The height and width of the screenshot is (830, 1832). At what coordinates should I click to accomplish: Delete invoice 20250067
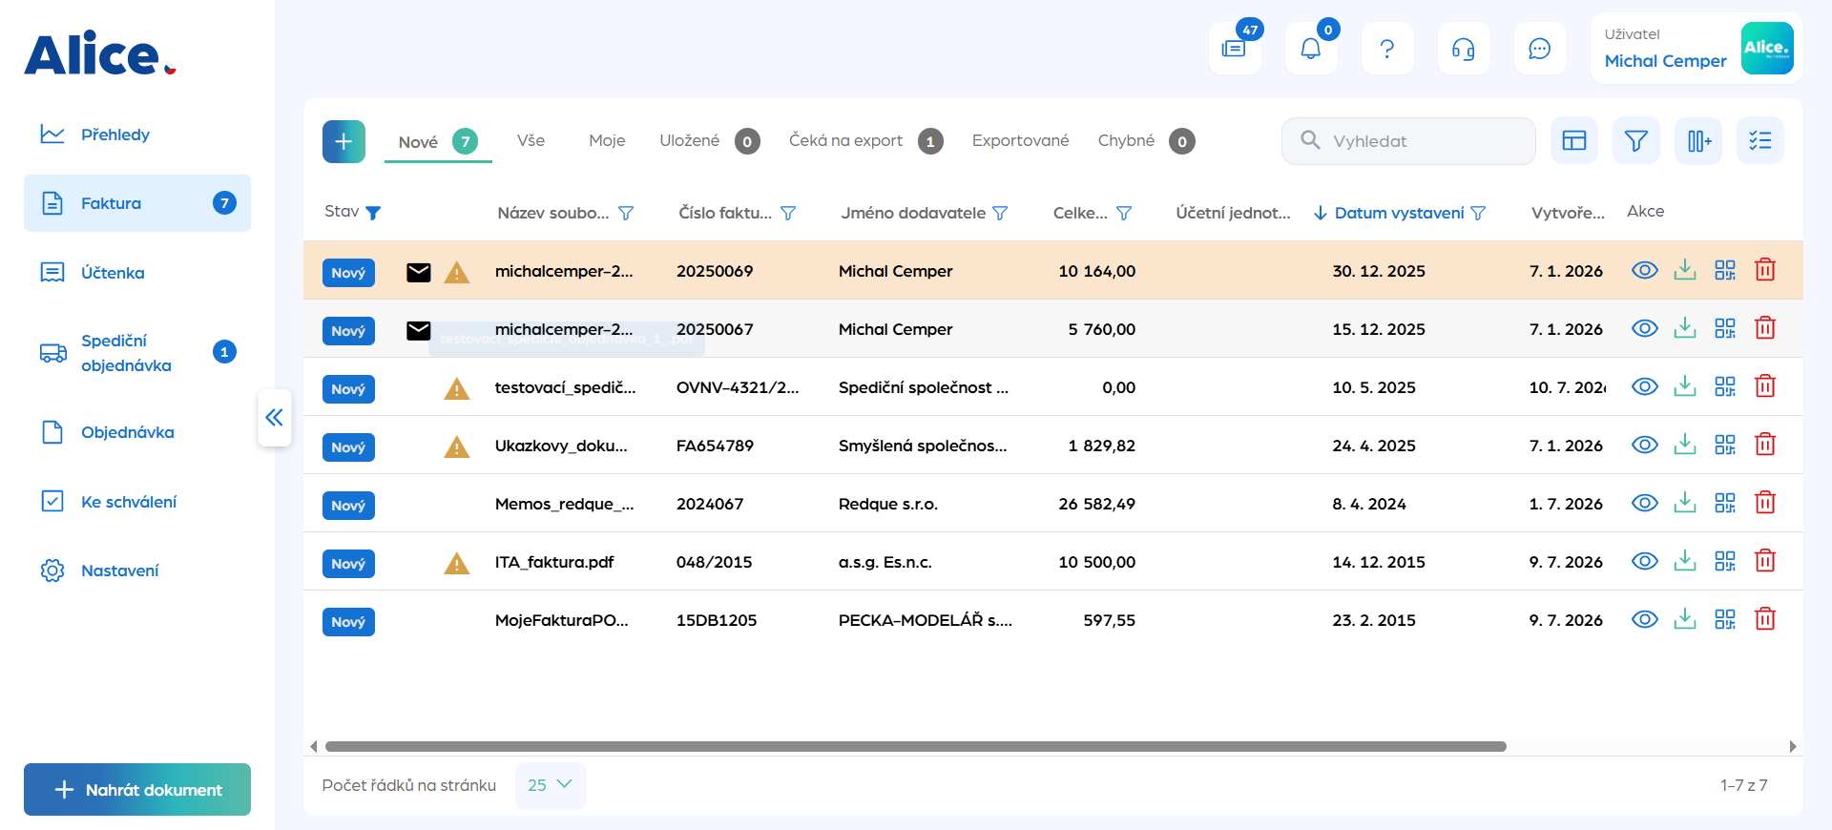click(1765, 328)
